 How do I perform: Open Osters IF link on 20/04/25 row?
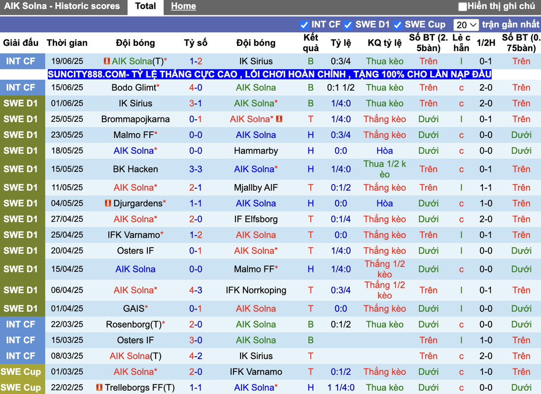pos(135,251)
